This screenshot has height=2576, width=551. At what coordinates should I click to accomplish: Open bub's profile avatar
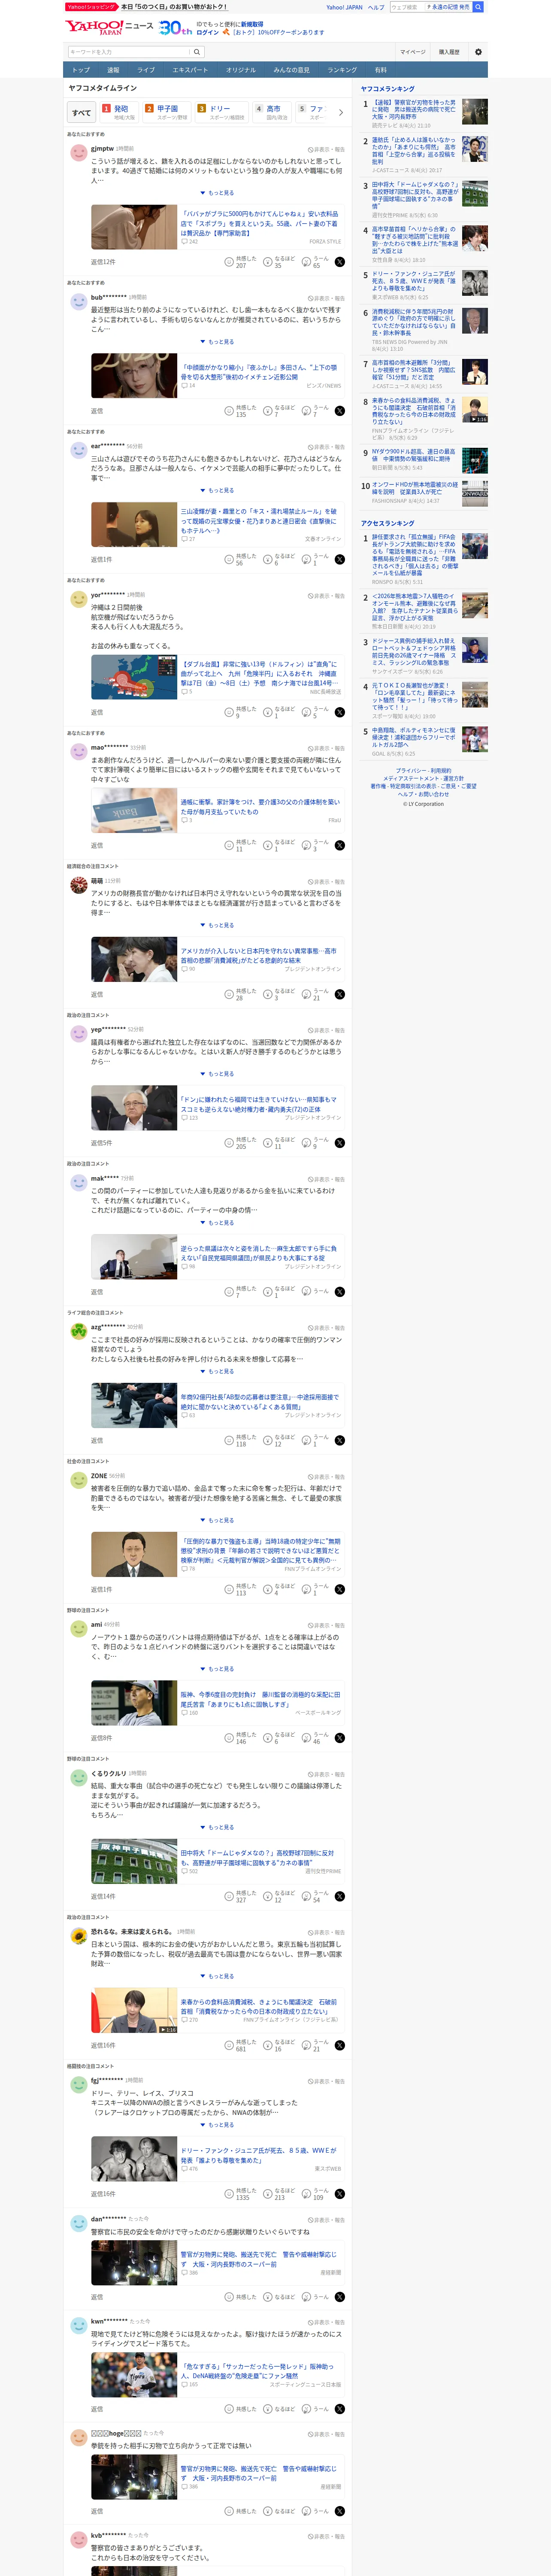[78, 302]
